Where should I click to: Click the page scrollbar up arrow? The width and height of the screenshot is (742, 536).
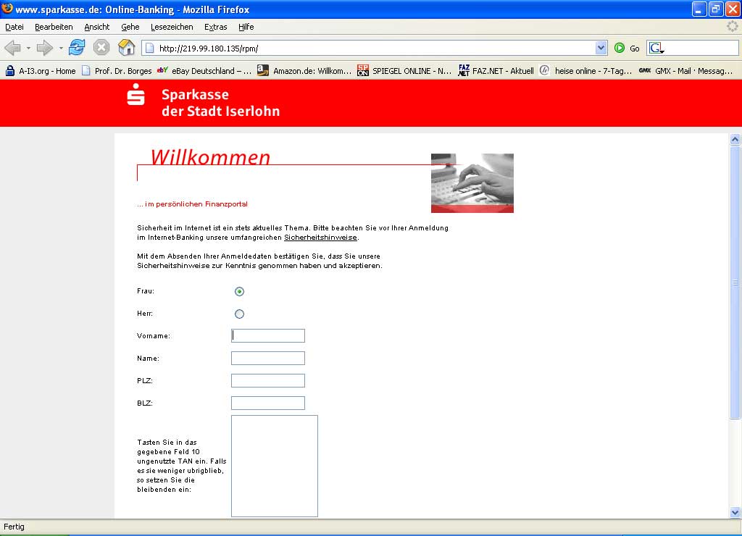pyautogui.click(x=735, y=139)
